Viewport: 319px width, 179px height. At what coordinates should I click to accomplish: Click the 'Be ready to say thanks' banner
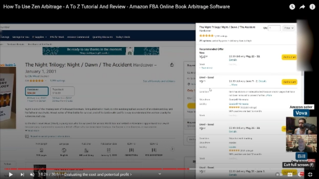pyautogui.click(x=101, y=51)
